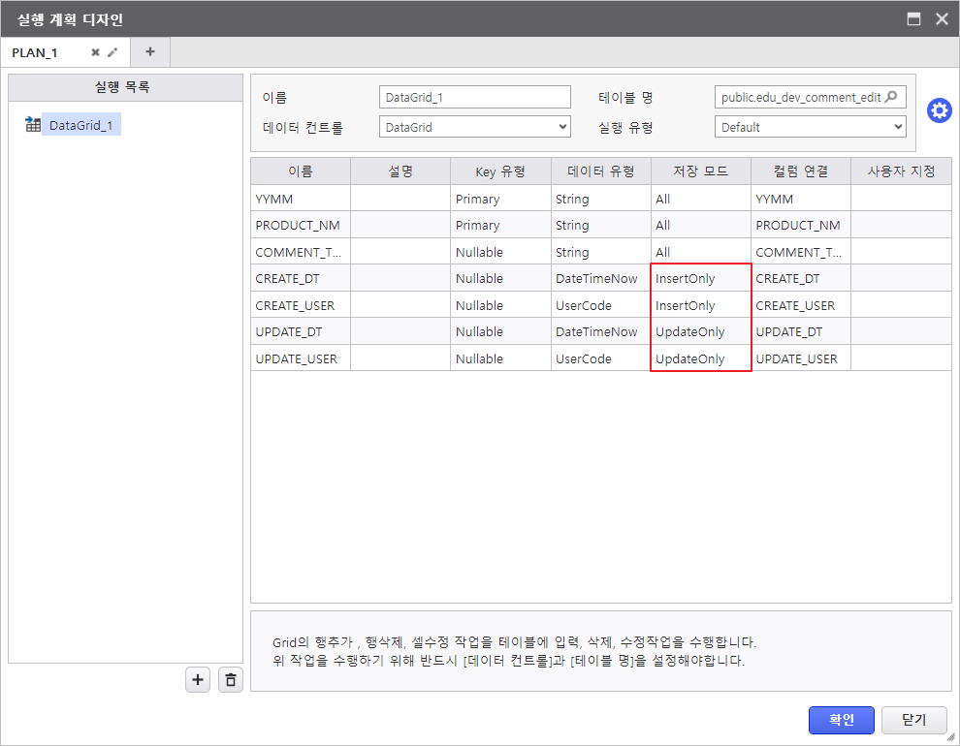Click YYMM column link cell
Image resolution: width=960 pixels, height=746 pixels.
pyautogui.click(x=801, y=199)
